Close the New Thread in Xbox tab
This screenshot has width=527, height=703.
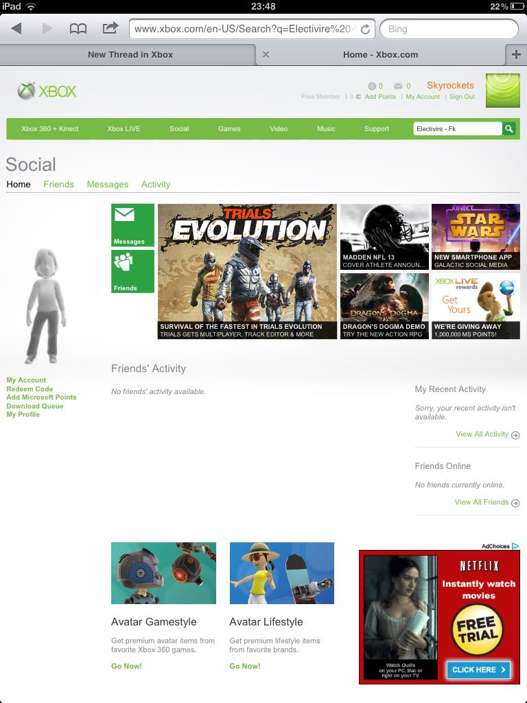coord(266,54)
